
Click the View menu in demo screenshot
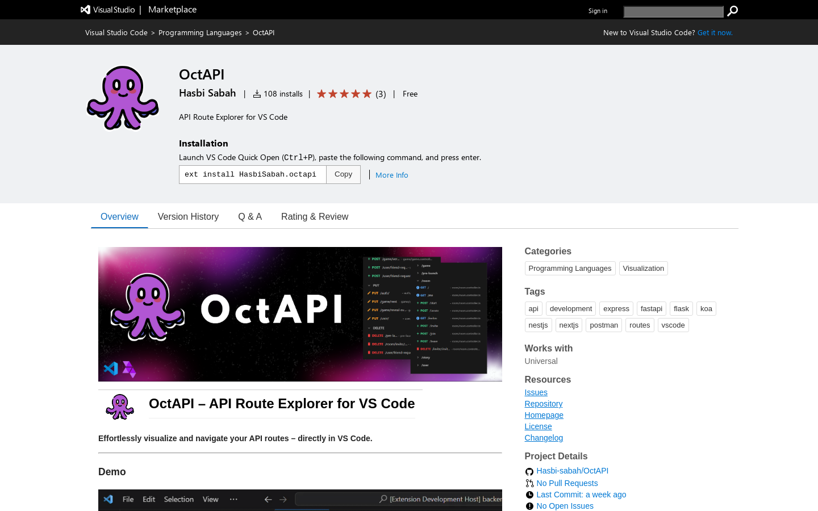tap(211, 499)
